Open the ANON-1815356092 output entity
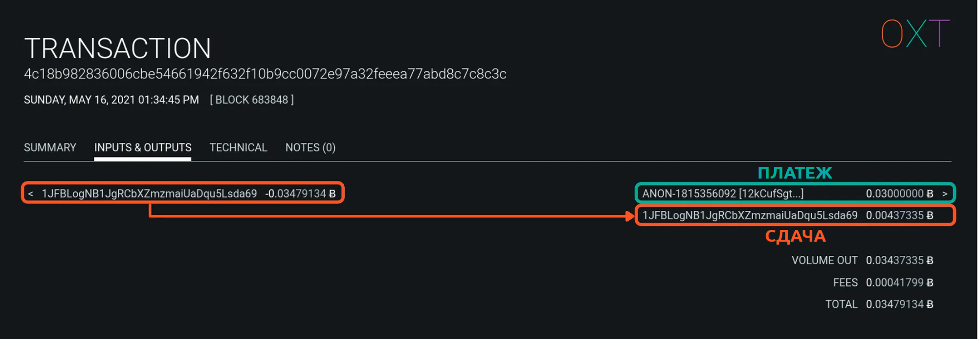This screenshot has height=339, width=978. coord(722,194)
